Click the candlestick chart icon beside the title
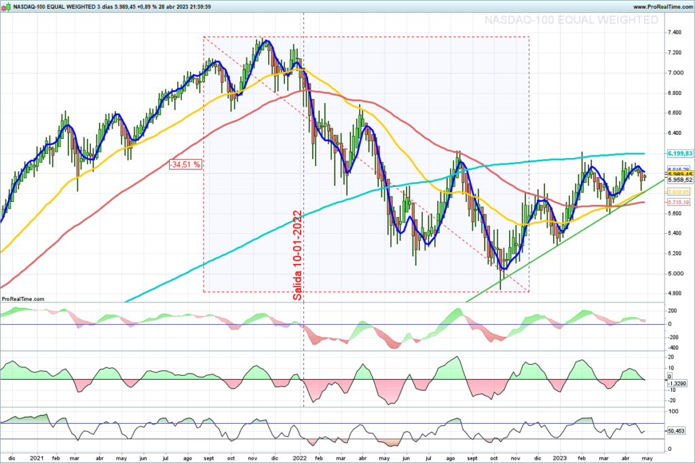 tap(5, 7)
